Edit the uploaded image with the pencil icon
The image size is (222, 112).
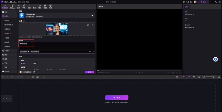(x=88, y=25)
